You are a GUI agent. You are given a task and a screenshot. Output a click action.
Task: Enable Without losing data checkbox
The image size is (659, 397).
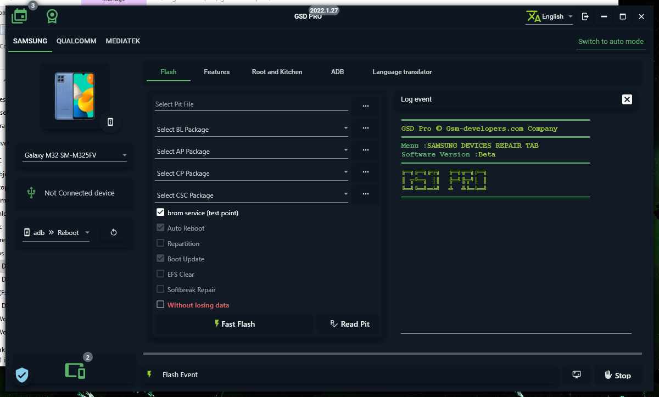(160, 305)
